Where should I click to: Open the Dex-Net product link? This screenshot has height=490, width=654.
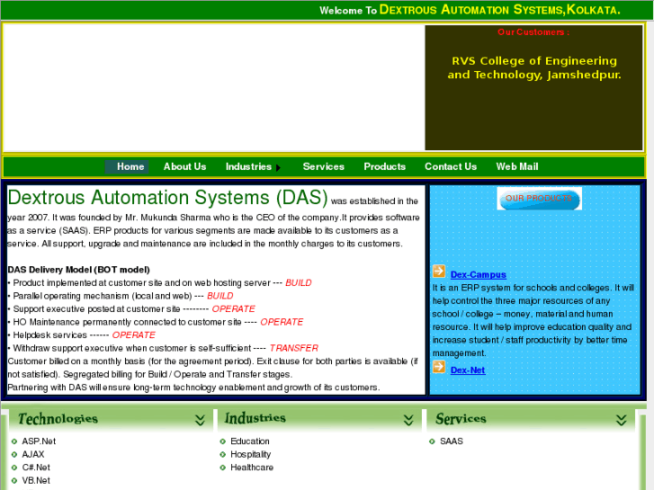(468, 370)
